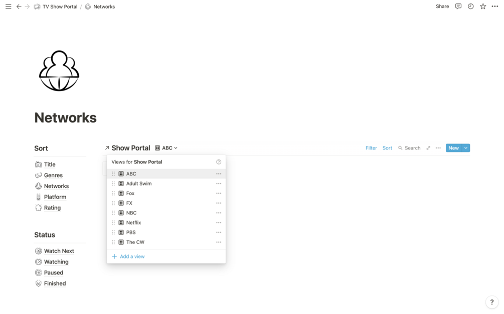This screenshot has height=314, width=504.
Task: Select the Netflix view
Action: [x=166, y=222]
